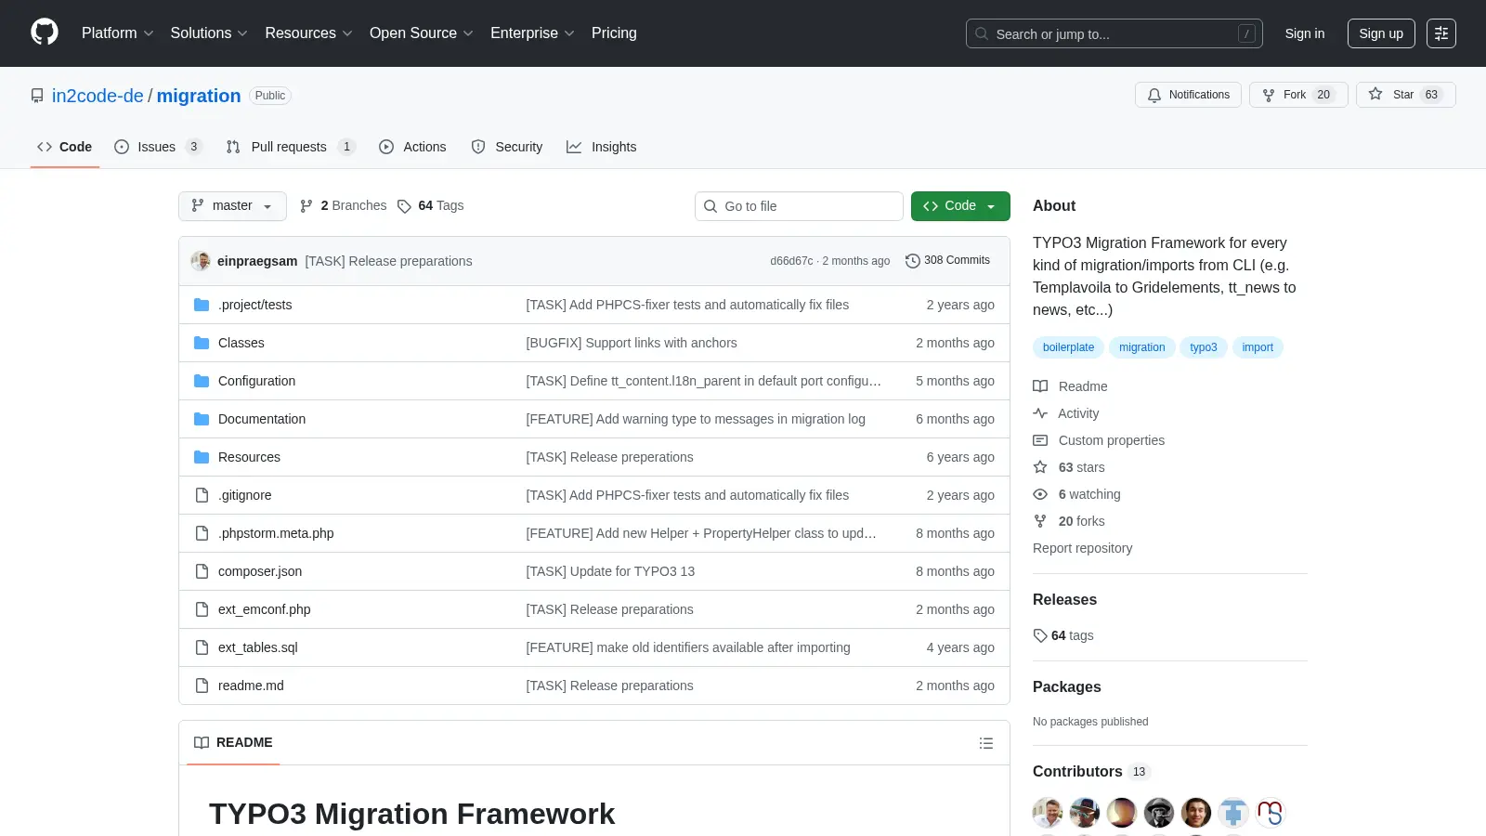1486x836 pixels.
Task: Click the README outline list icon
Action: click(986, 743)
